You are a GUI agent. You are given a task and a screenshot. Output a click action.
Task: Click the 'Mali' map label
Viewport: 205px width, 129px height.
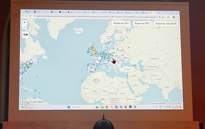coord(95,91)
